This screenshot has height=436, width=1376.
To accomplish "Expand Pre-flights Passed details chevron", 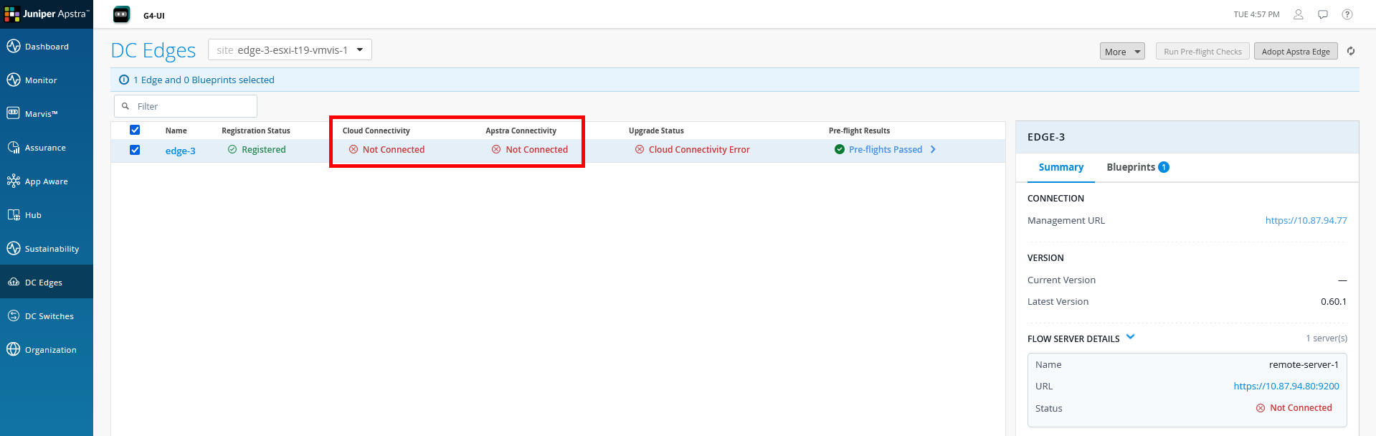I will coord(933,149).
